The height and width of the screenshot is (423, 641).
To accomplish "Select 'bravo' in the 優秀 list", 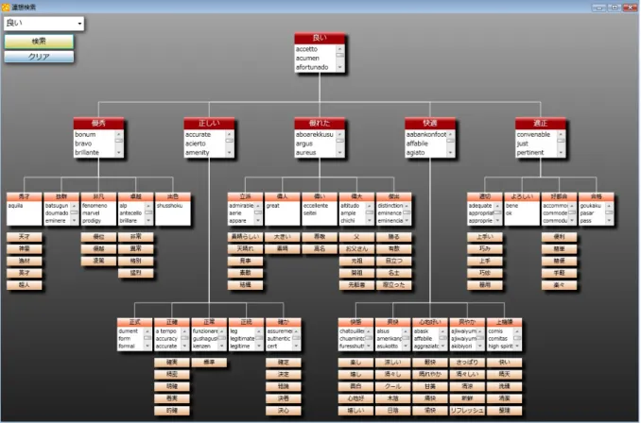I will pyautogui.click(x=83, y=144).
